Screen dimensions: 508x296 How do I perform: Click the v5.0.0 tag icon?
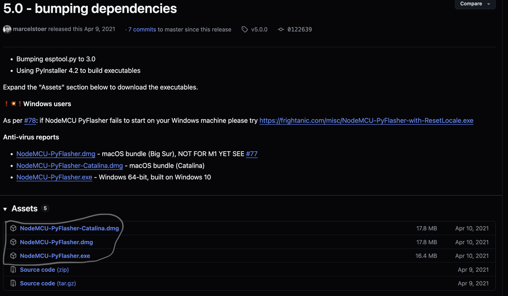pos(245,30)
